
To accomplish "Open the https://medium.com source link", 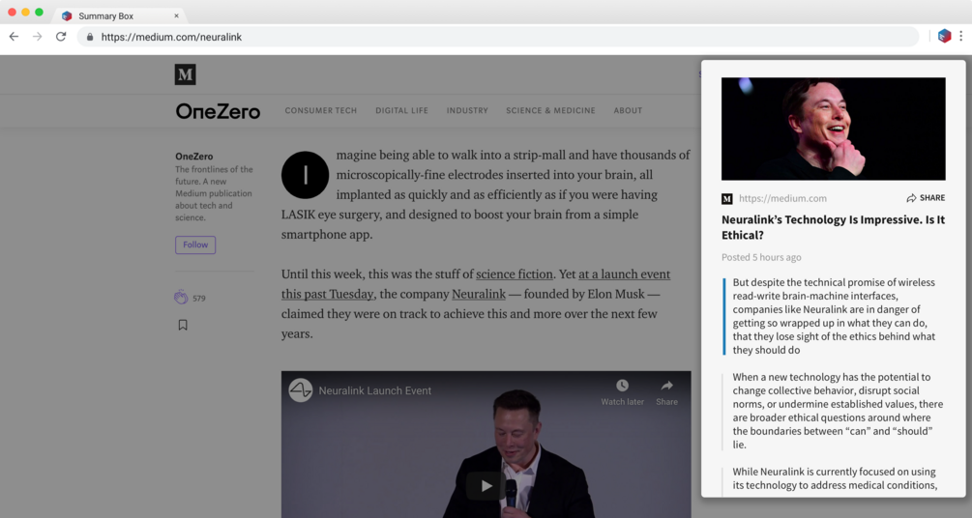I will coord(782,198).
